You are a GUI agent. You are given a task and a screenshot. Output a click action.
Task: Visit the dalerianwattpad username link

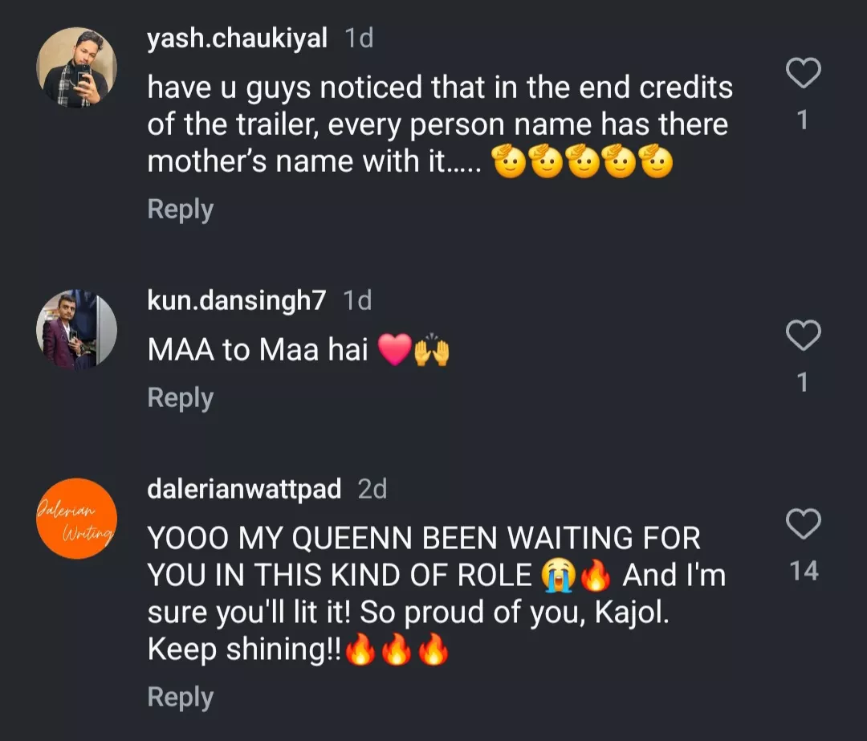(x=244, y=489)
